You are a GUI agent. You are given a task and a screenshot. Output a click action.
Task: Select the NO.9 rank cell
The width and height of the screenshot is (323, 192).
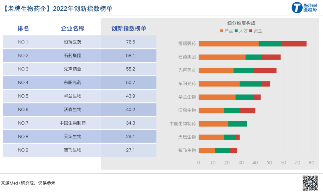(23, 150)
